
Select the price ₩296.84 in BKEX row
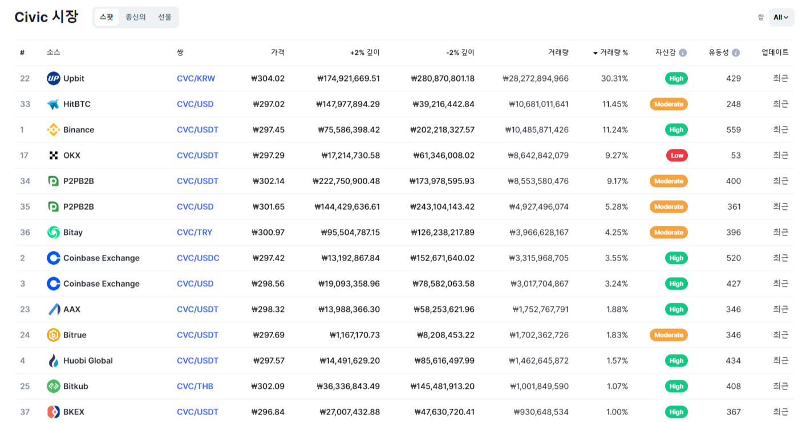pyautogui.click(x=268, y=412)
